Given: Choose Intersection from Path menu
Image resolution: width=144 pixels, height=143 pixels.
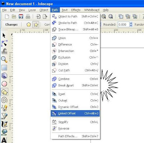Looking at the screenshot, I should coord(75,51).
